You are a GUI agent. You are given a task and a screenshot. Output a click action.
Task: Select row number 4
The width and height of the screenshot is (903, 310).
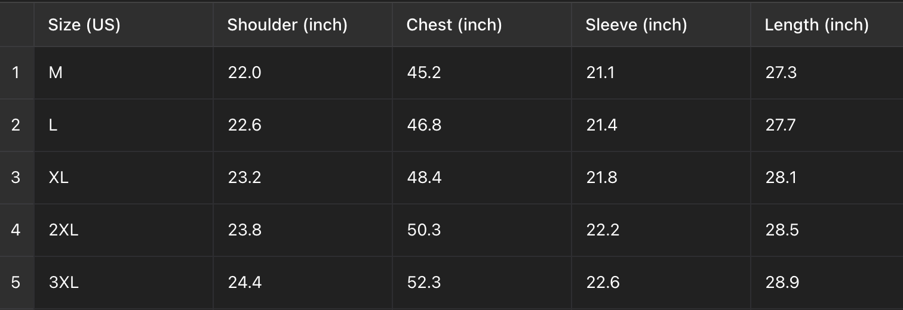pyautogui.click(x=17, y=230)
